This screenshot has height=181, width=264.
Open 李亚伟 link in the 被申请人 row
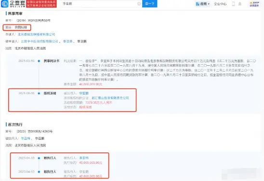[x=67, y=41]
